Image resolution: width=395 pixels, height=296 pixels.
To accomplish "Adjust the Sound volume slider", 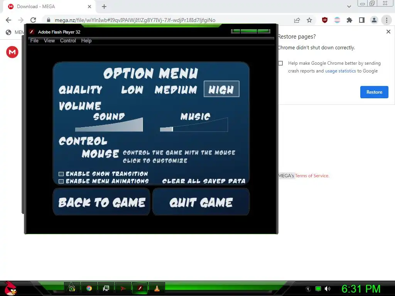I will point(109,125).
